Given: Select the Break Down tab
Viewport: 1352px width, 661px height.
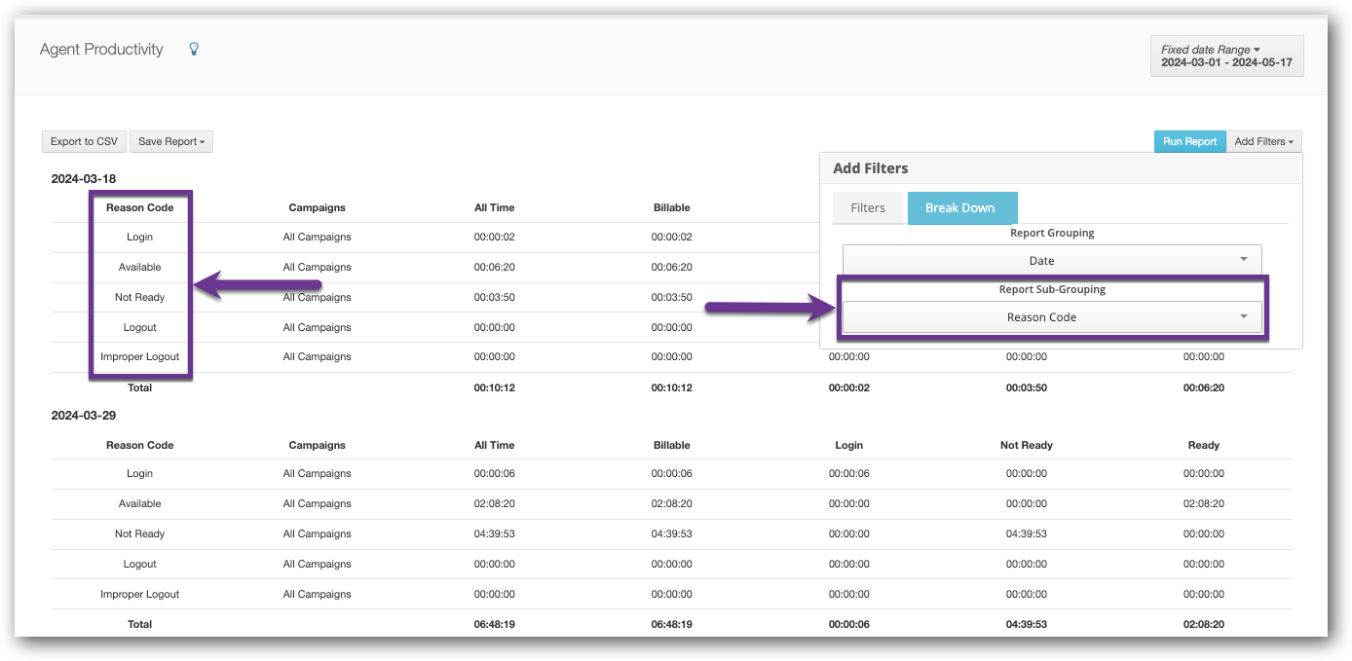Looking at the screenshot, I should tap(962, 208).
